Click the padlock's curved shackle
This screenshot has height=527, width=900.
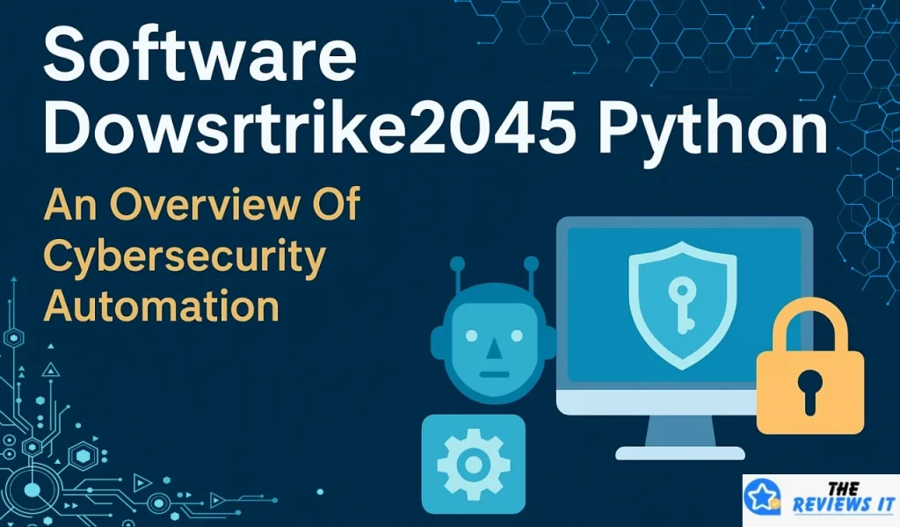click(809, 321)
